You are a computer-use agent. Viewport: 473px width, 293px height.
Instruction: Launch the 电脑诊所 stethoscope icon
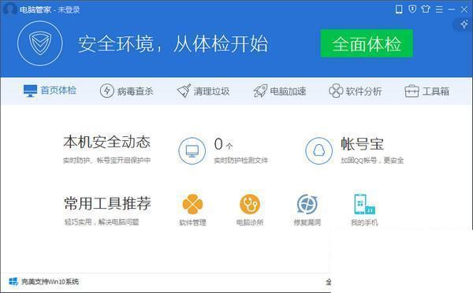coord(250,210)
